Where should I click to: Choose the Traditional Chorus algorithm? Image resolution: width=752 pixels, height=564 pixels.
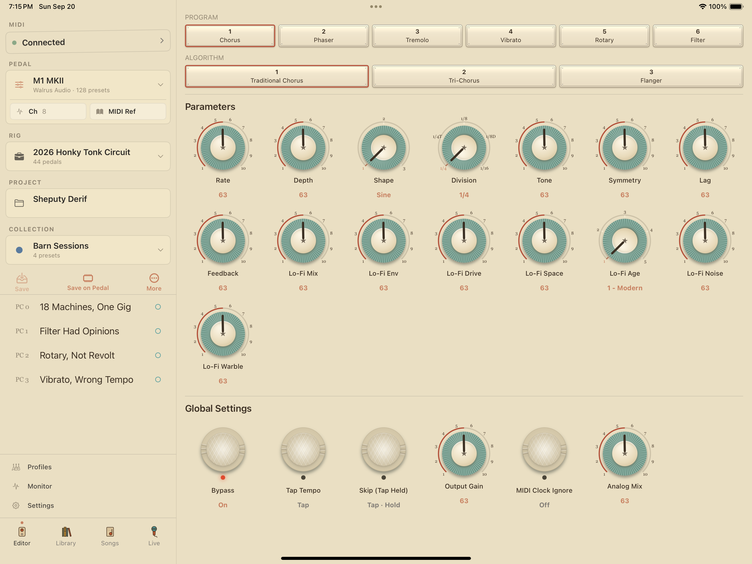[277, 76]
